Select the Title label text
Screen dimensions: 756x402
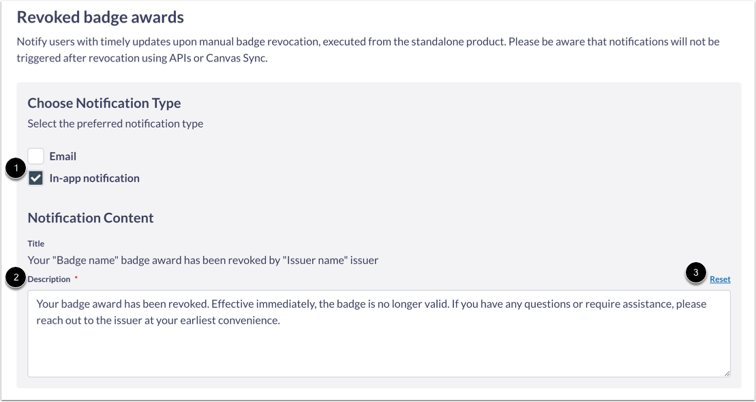coord(35,244)
